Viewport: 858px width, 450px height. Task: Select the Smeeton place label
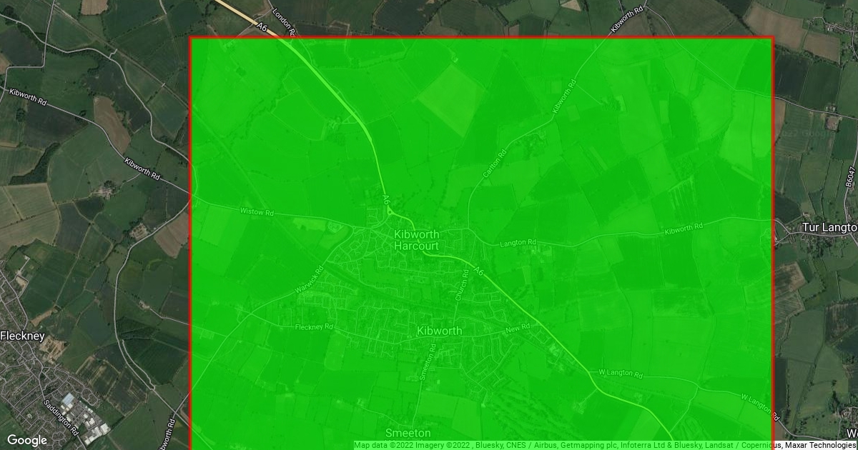point(408,434)
